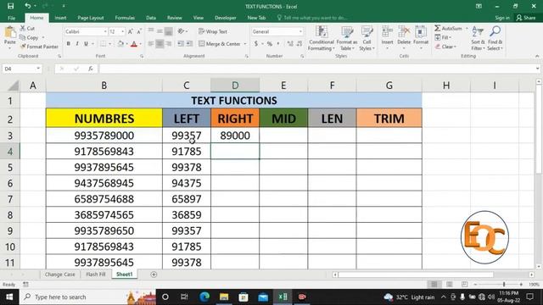Open Conditional Formatting
The height and width of the screenshot is (305, 543).
tap(321, 38)
